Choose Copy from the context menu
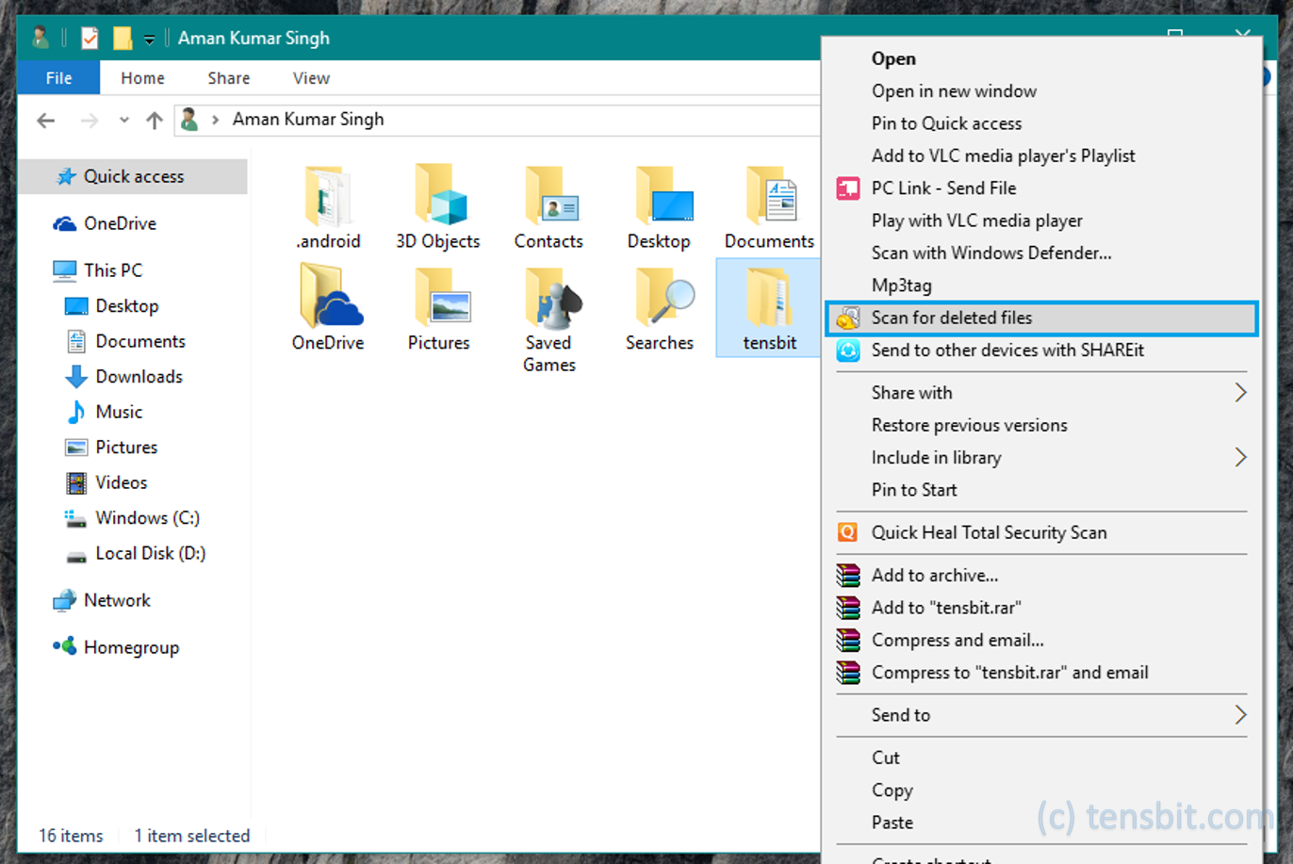 [x=892, y=791]
